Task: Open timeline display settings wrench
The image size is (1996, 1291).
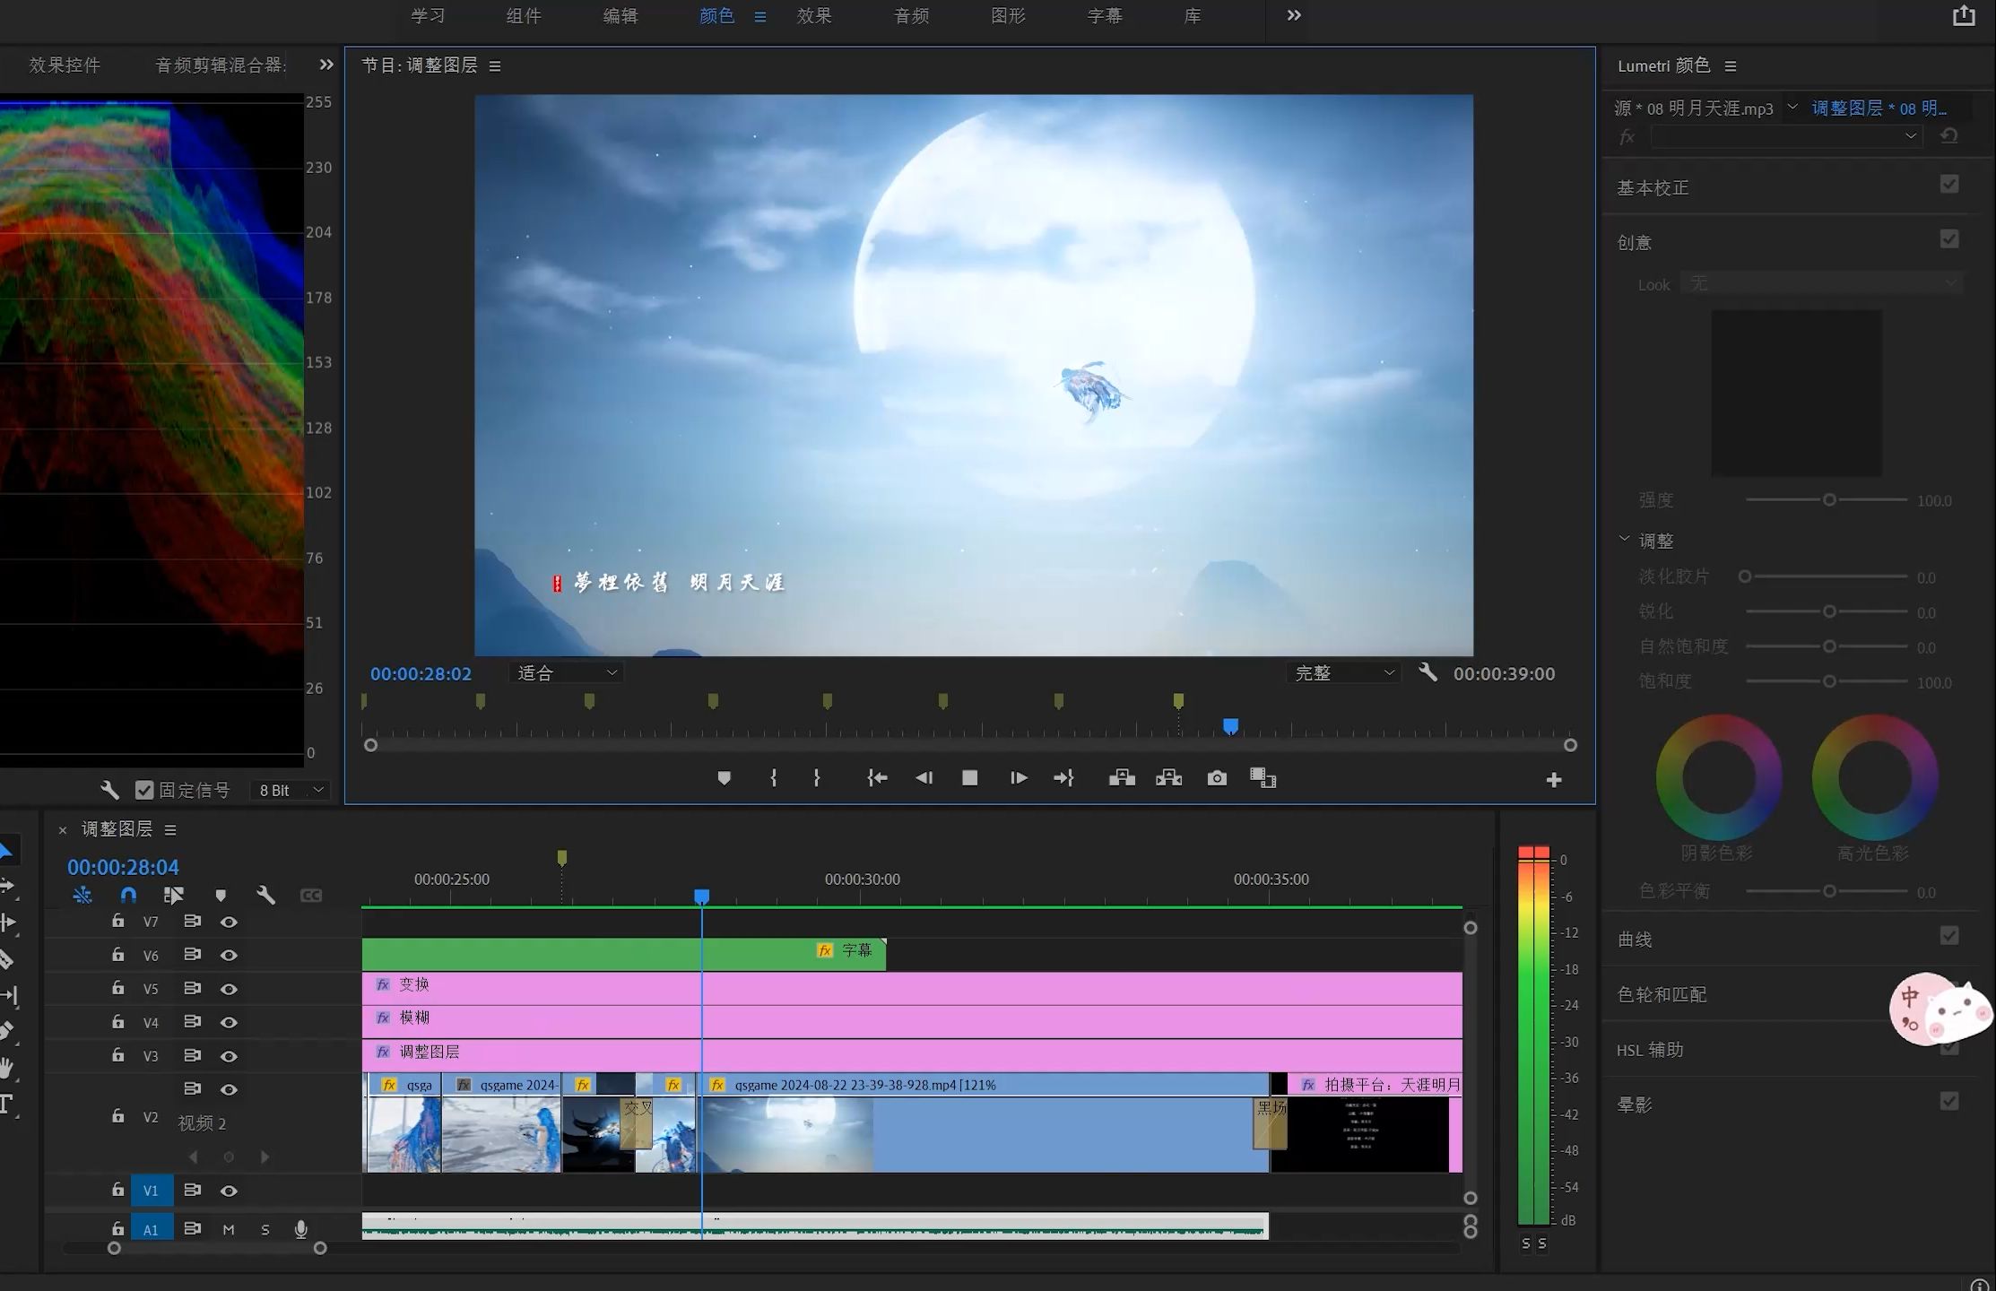Action: [265, 895]
